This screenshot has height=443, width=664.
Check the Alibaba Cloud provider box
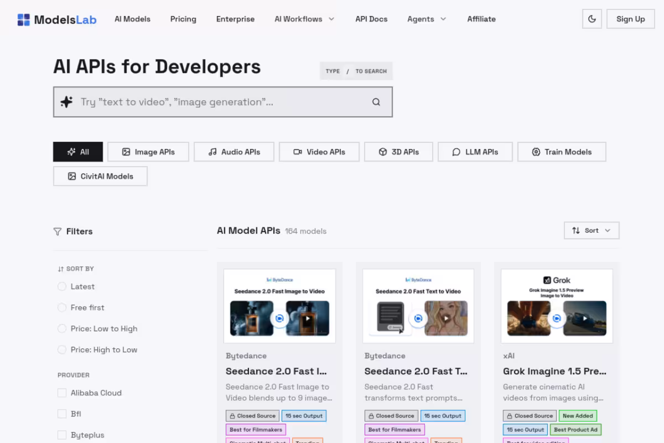pos(62,393)
